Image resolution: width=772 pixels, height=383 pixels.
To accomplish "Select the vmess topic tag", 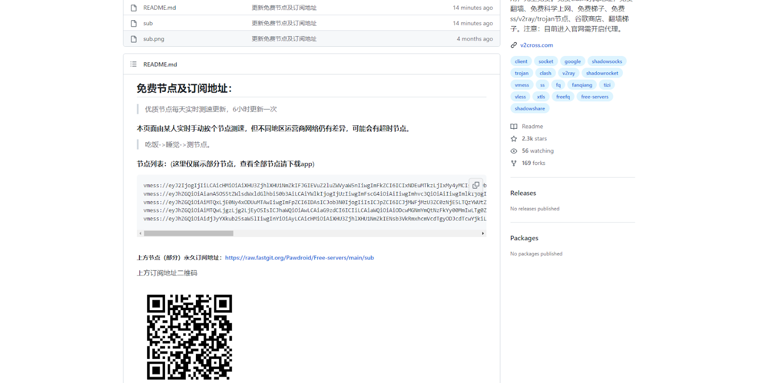I will 522,85.
